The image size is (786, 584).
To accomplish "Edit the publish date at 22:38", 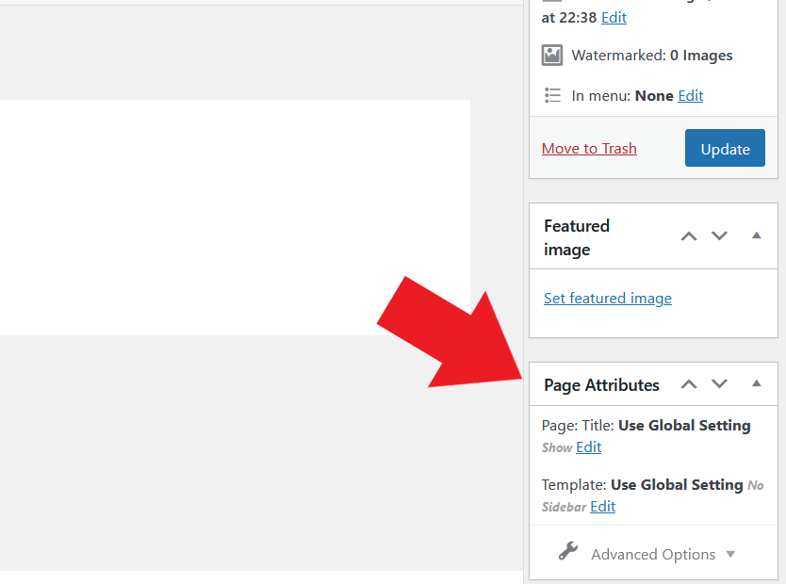I will [x=614, y=18].
